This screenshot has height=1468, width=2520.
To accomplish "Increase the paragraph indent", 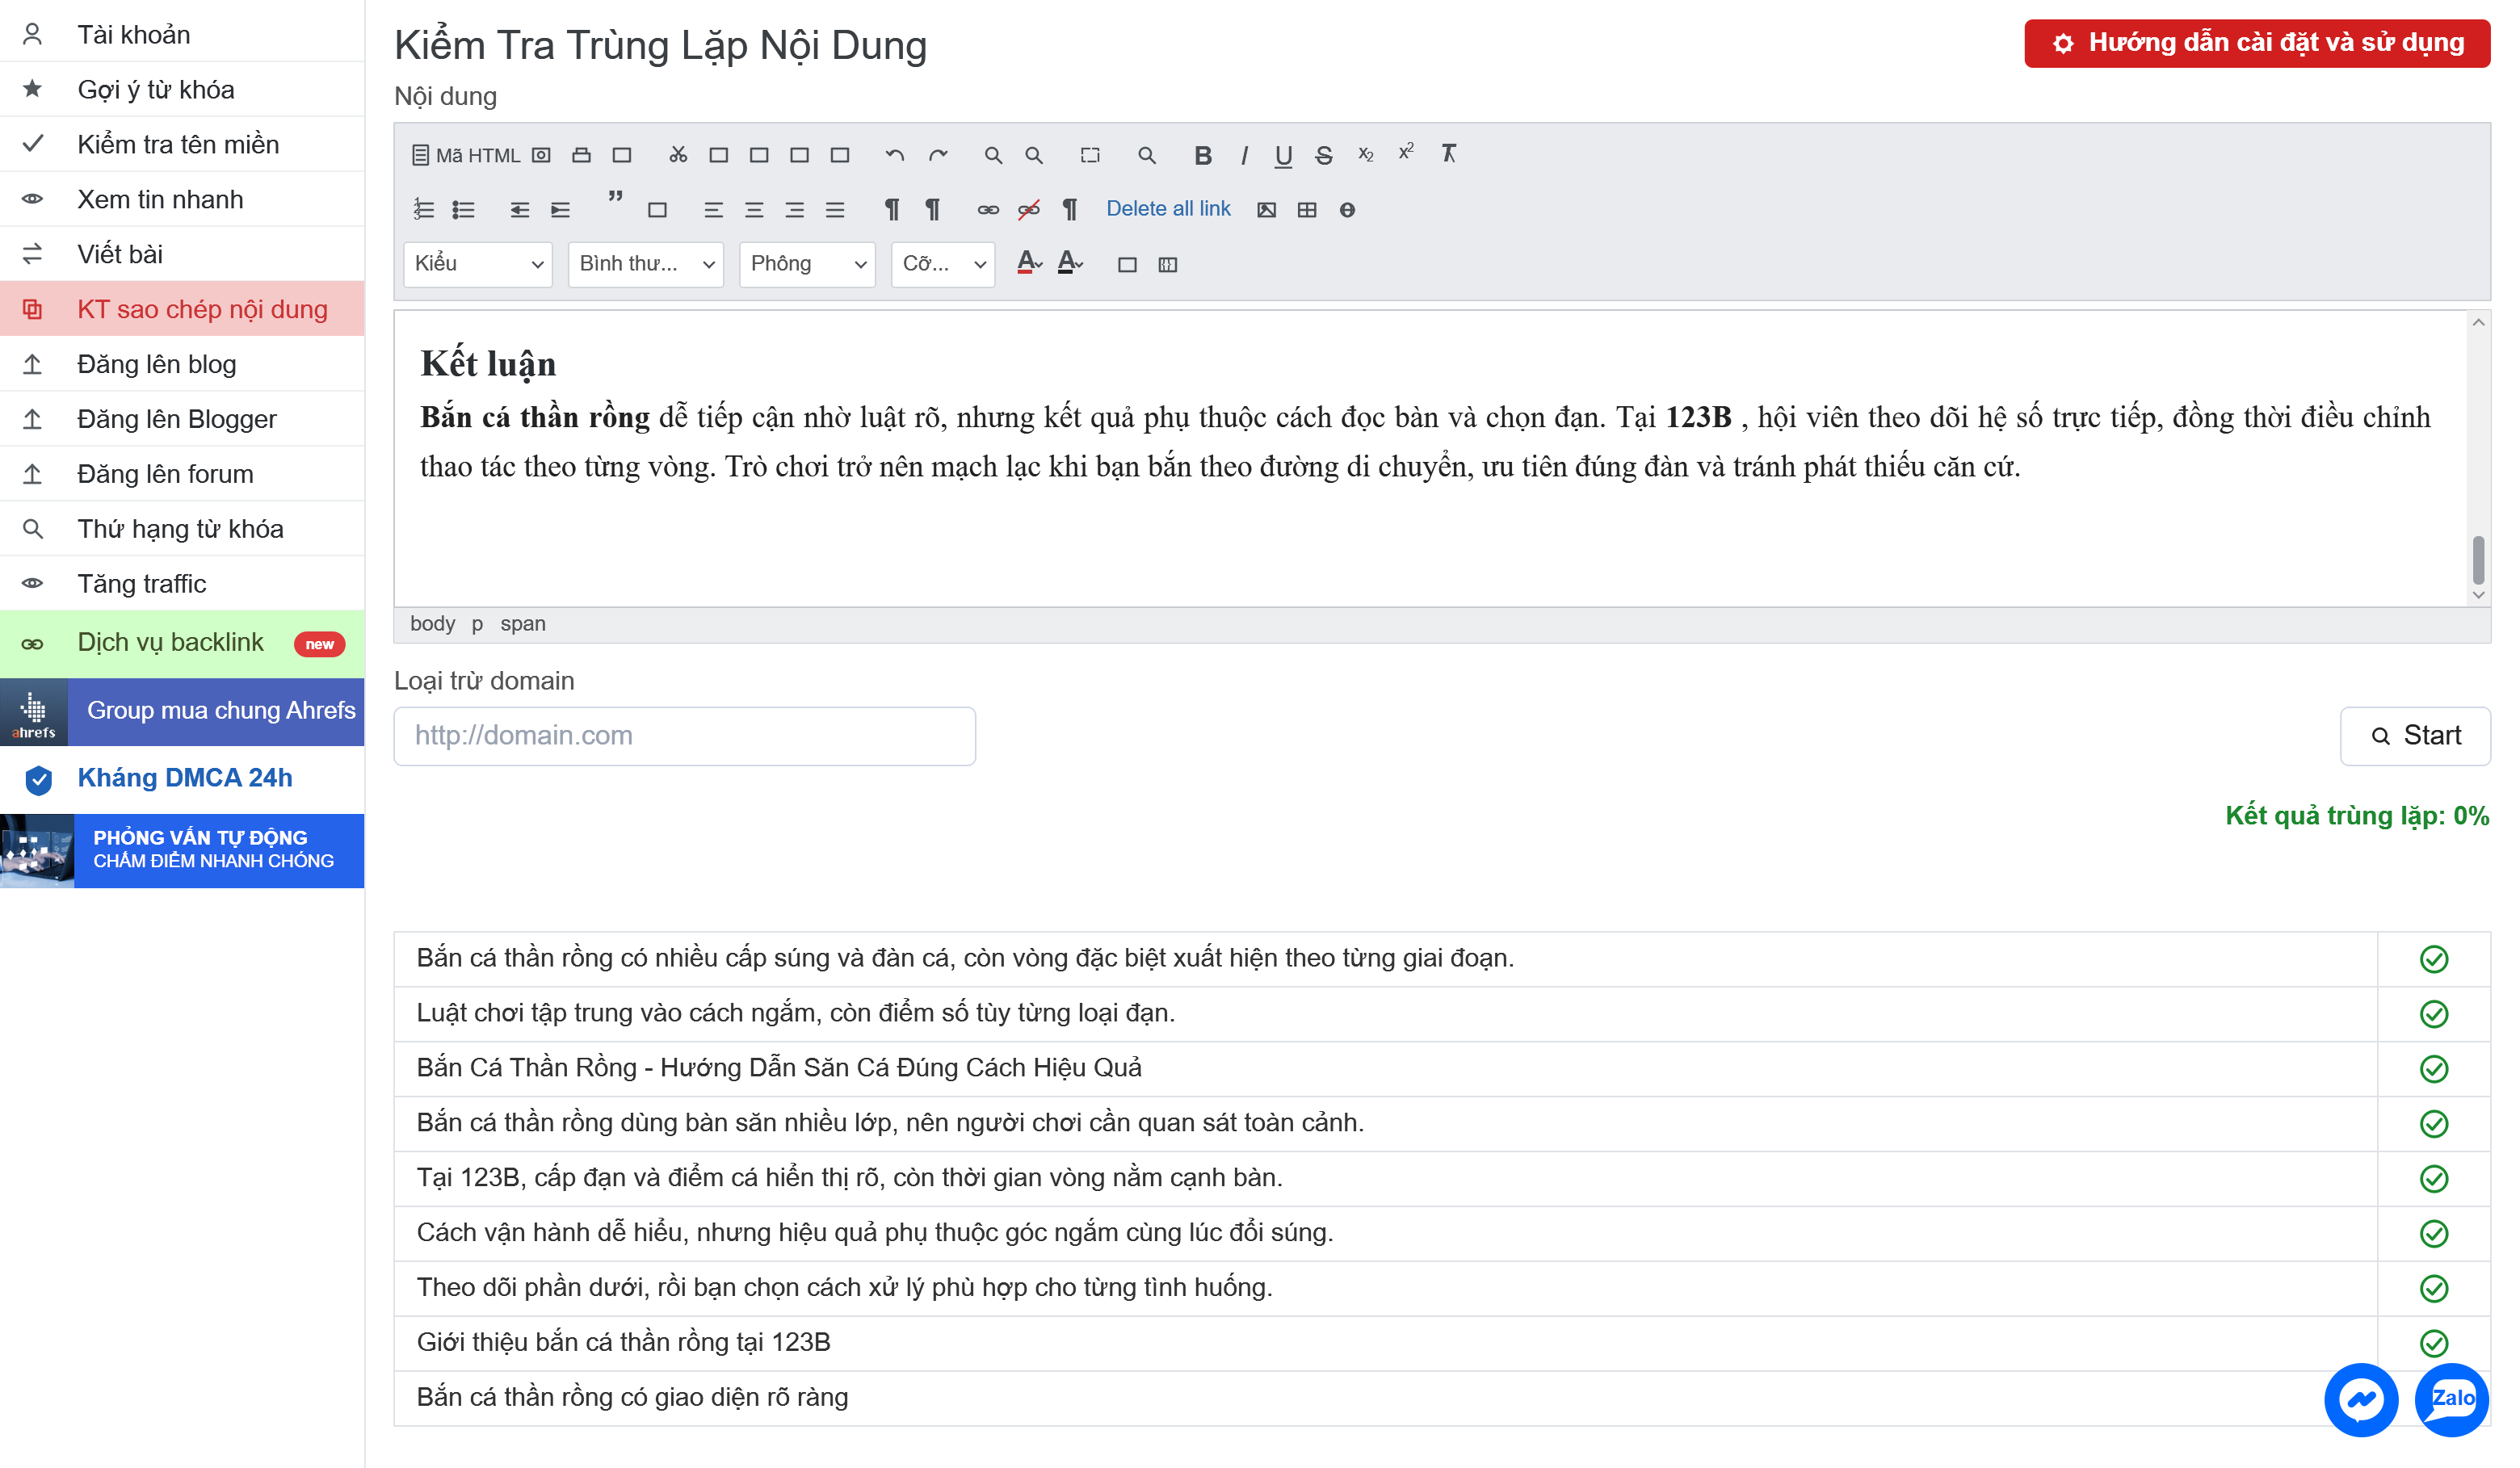I will [x=560, y=209].
